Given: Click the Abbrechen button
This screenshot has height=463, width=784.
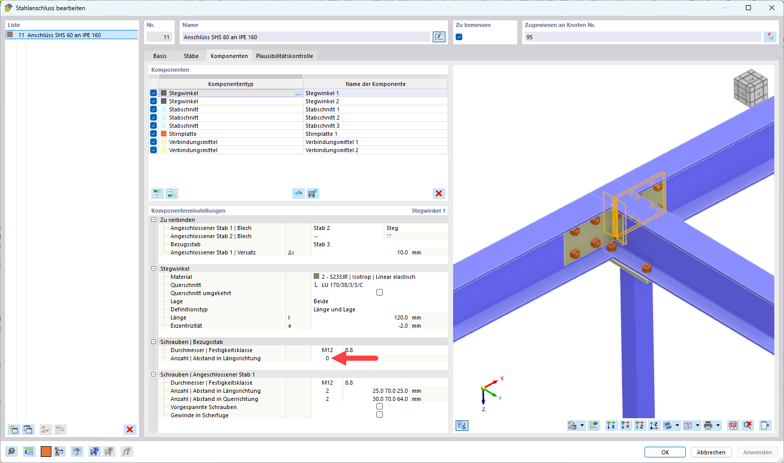Looking at the screenshot, I should 711,452.
